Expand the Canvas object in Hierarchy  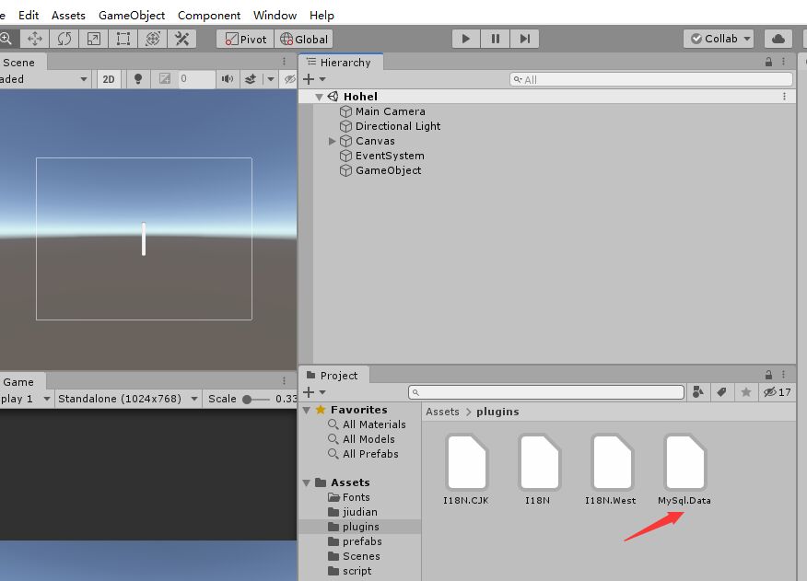coord(333,141)
